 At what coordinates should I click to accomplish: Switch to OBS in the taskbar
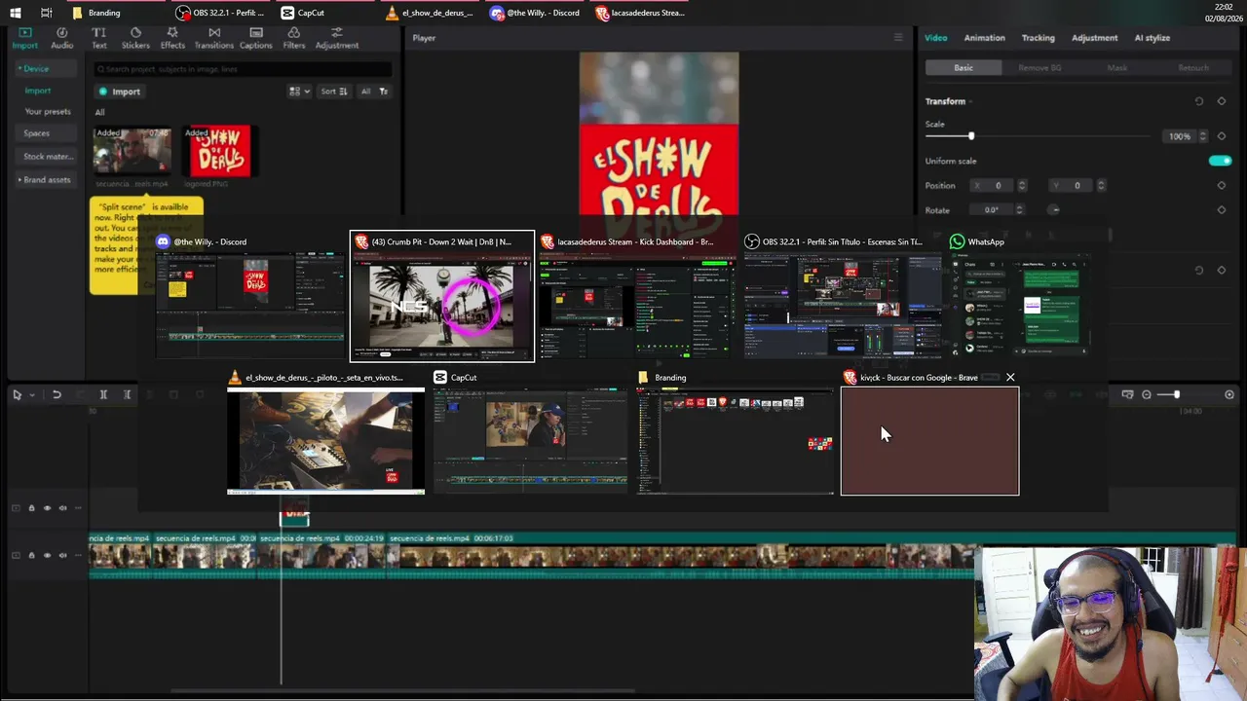221,13
